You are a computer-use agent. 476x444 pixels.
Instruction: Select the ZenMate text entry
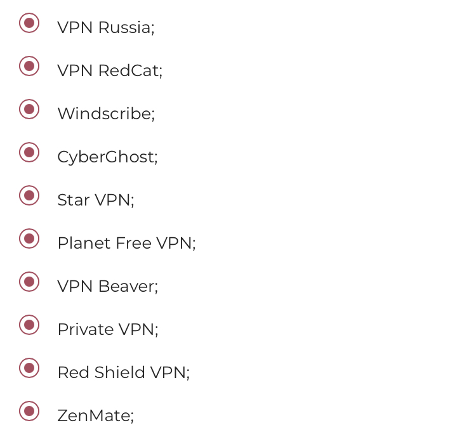click(95, 416)
